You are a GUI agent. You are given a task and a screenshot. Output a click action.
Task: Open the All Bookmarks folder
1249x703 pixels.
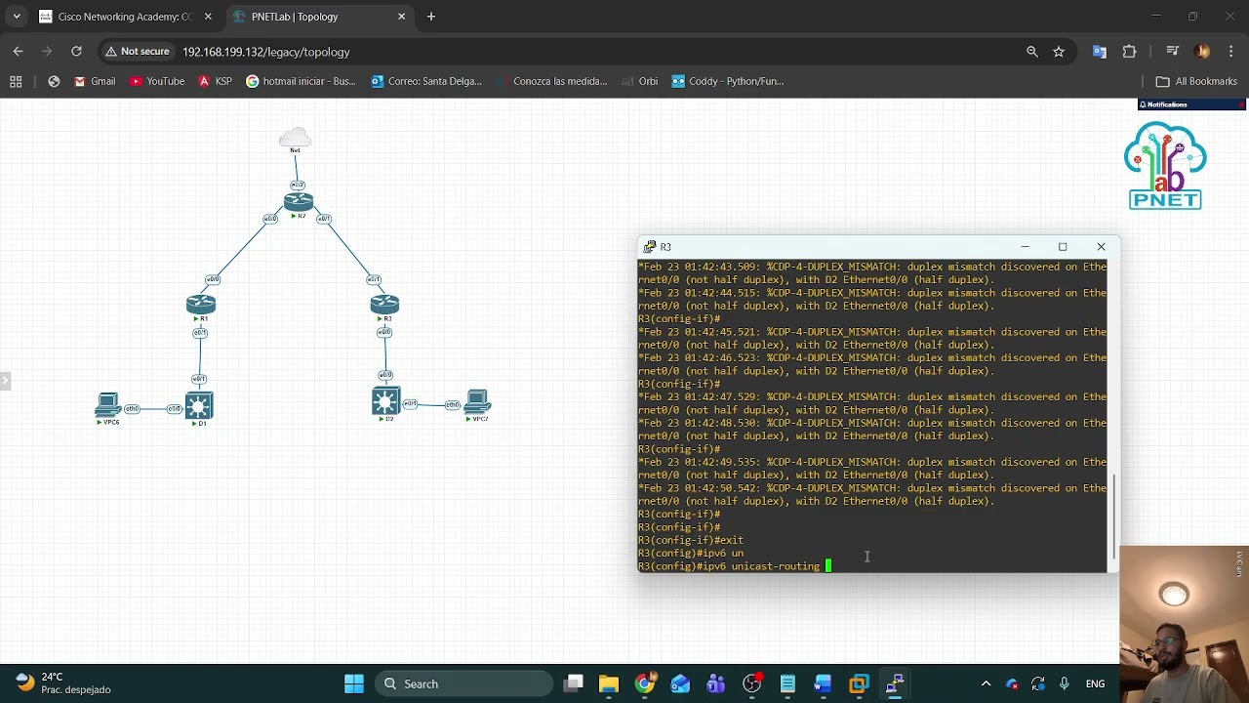[x=1196, y=81]
